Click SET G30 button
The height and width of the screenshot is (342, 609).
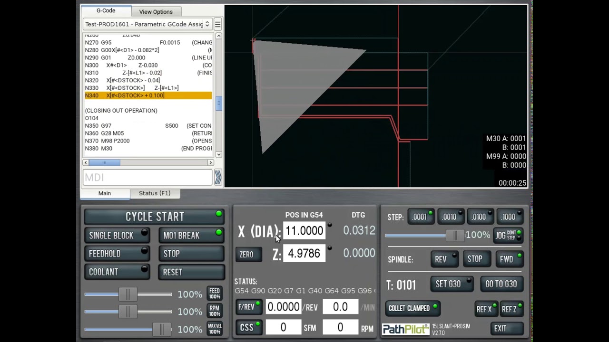452,284
